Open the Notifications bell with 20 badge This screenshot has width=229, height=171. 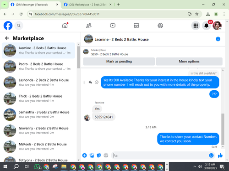[x=207, y=26]
